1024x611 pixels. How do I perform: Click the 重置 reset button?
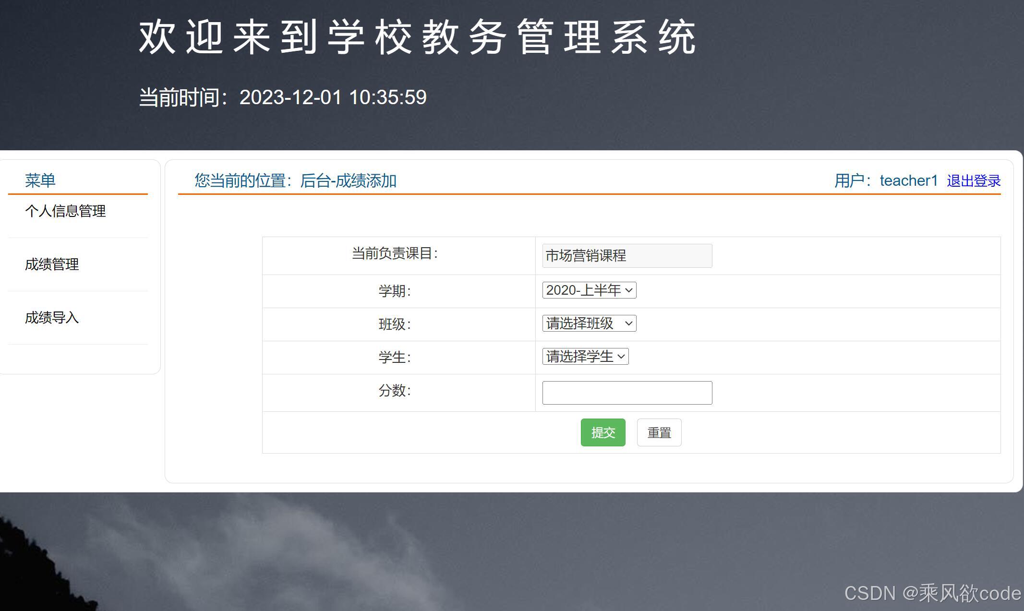coord(659,433)
